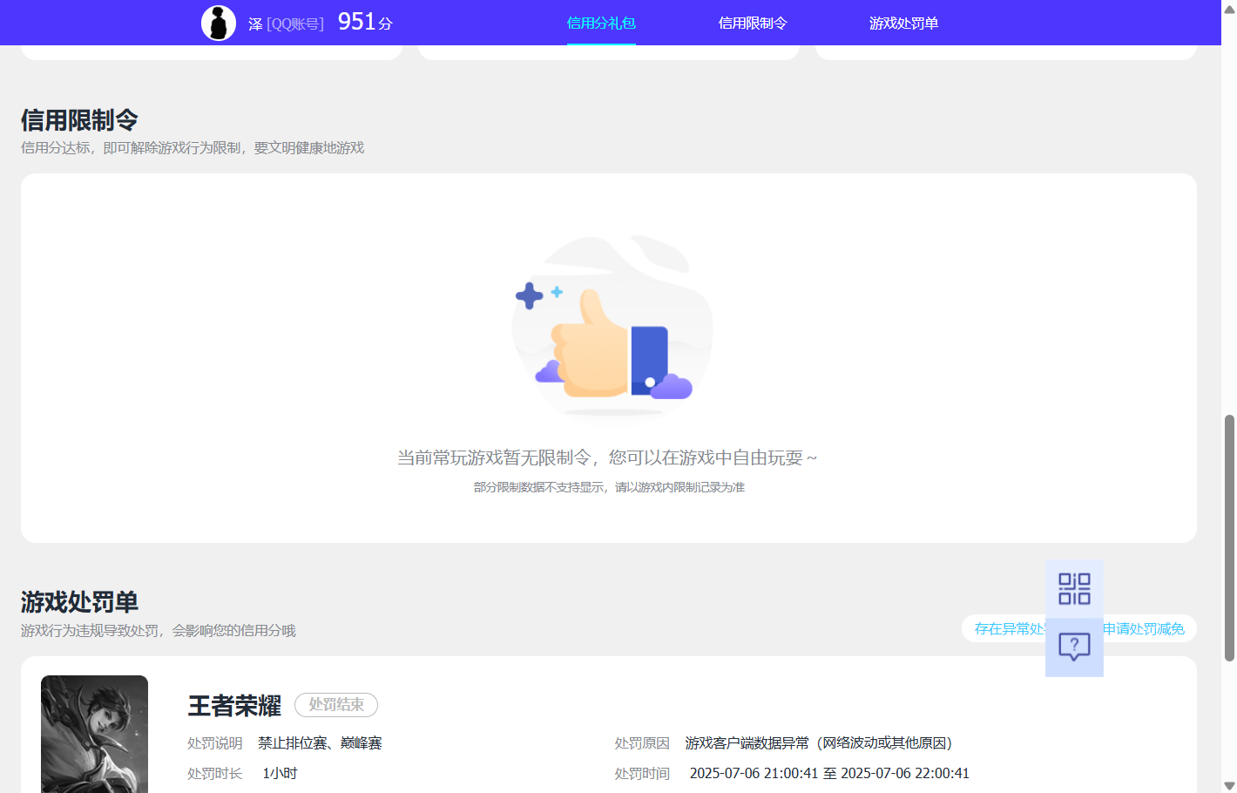Click the 存在异常处罚 notification banner

(x=1011, y=628)
